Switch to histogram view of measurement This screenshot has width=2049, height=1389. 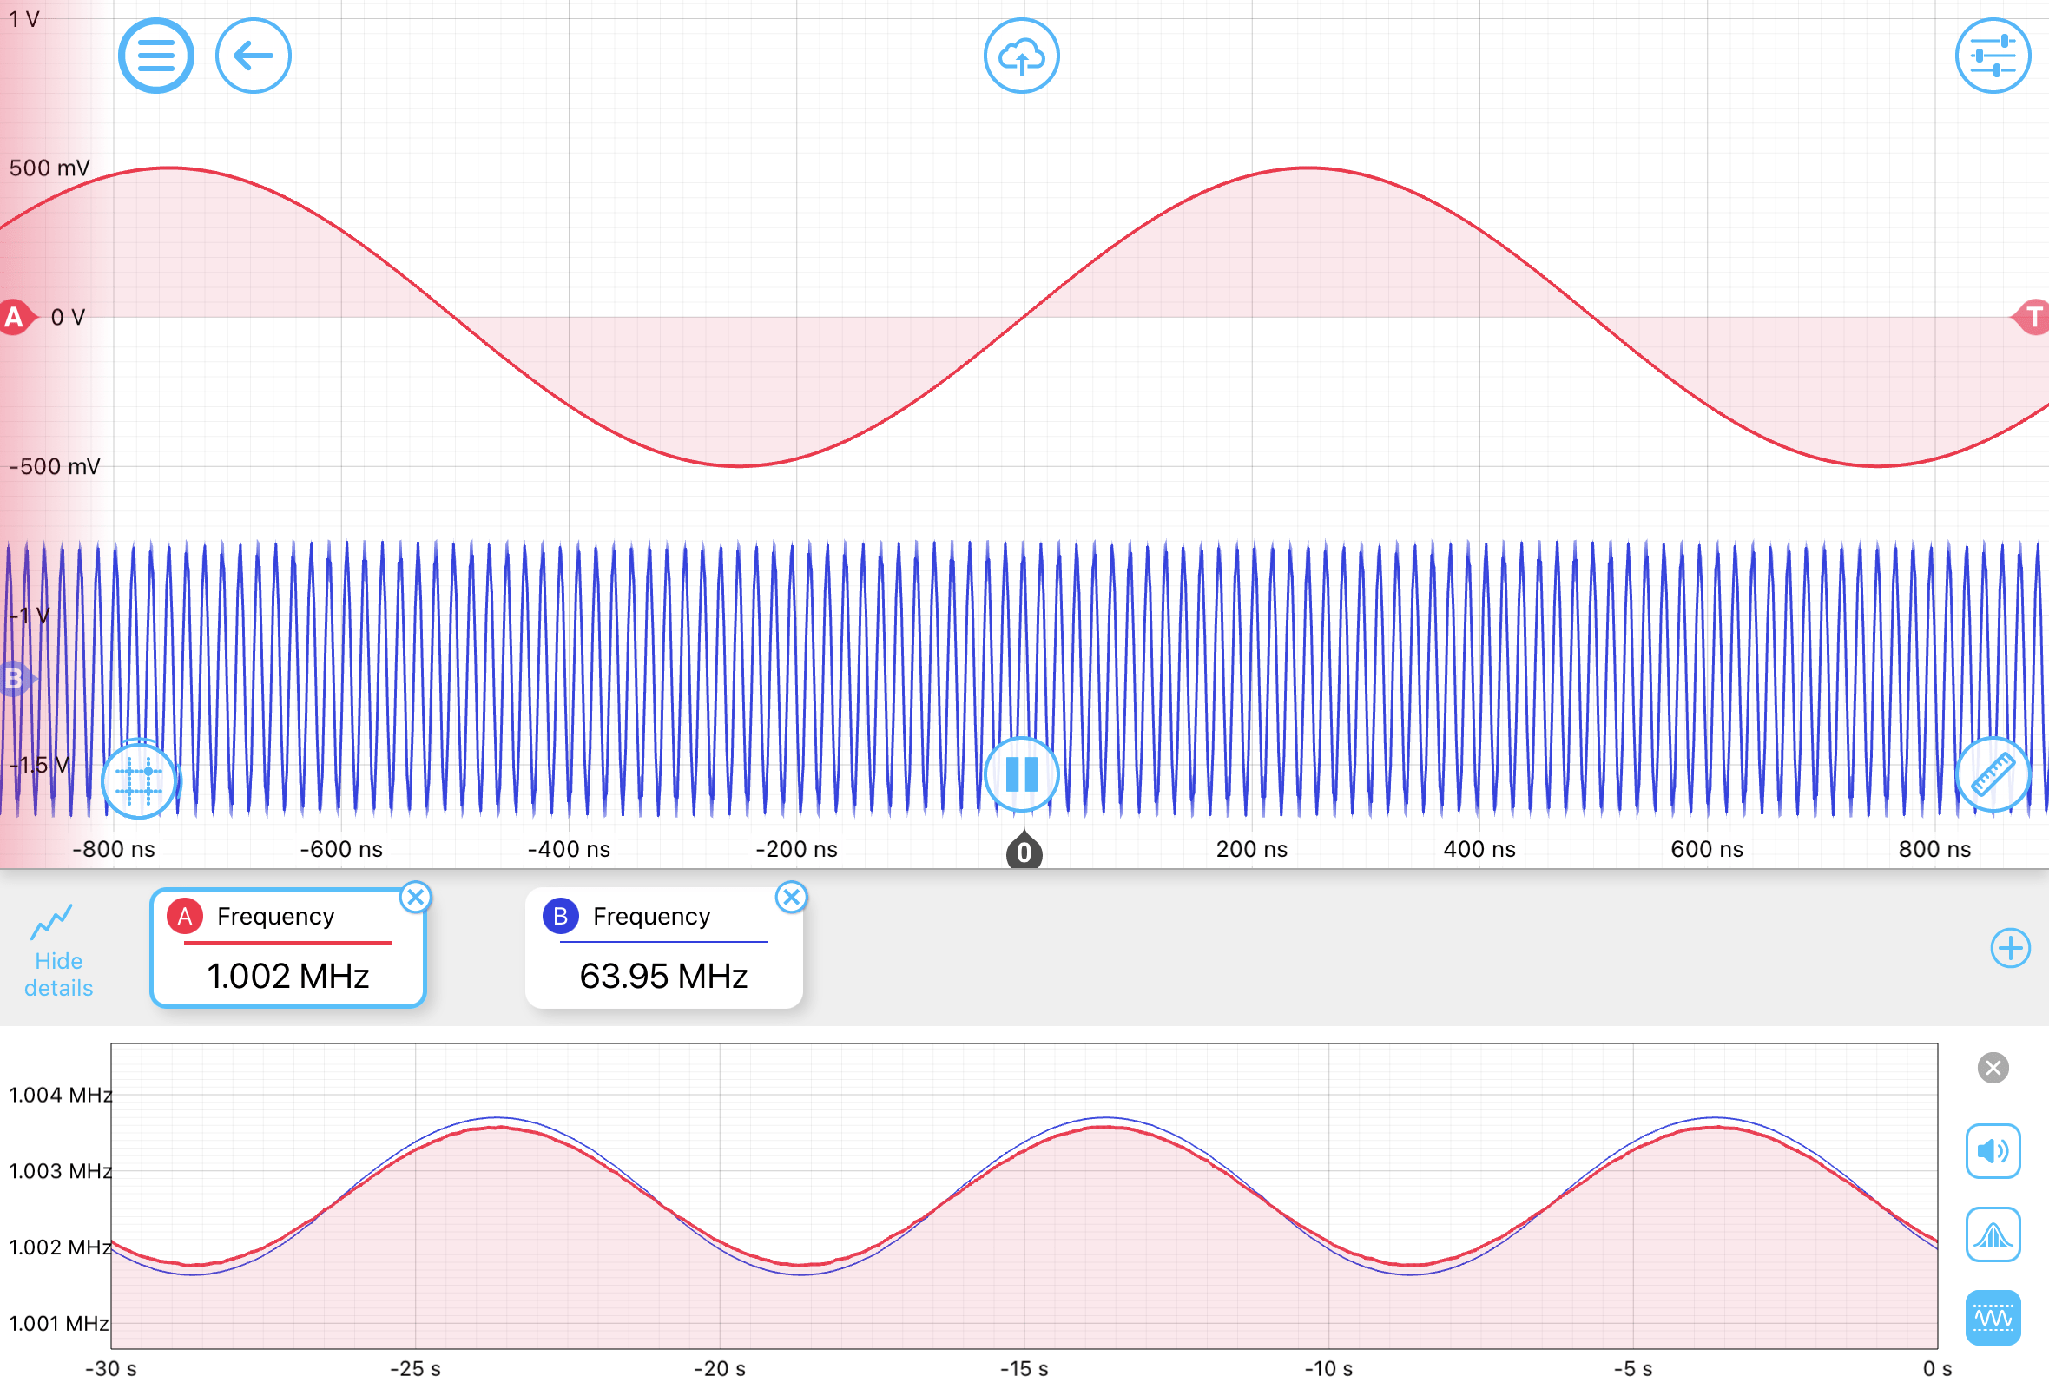[1992, 1234]
